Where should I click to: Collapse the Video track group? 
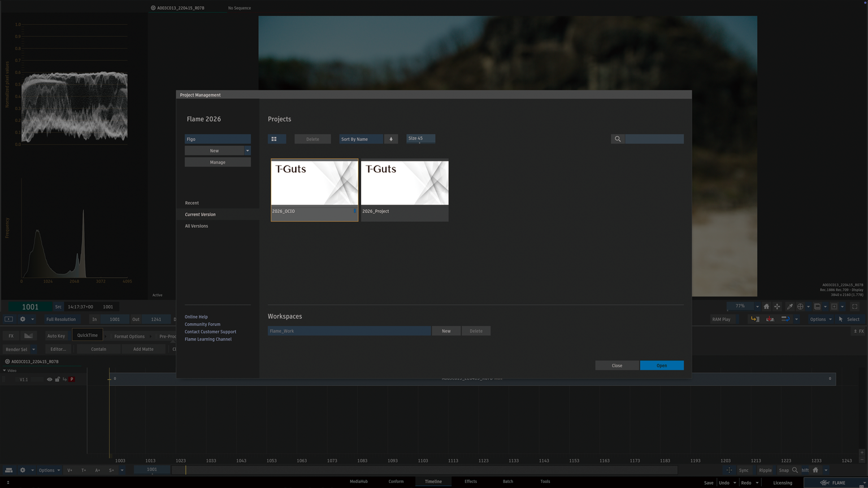[5, 371]
